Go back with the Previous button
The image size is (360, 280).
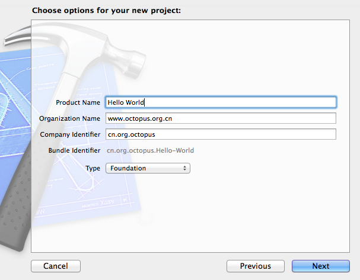256,266
